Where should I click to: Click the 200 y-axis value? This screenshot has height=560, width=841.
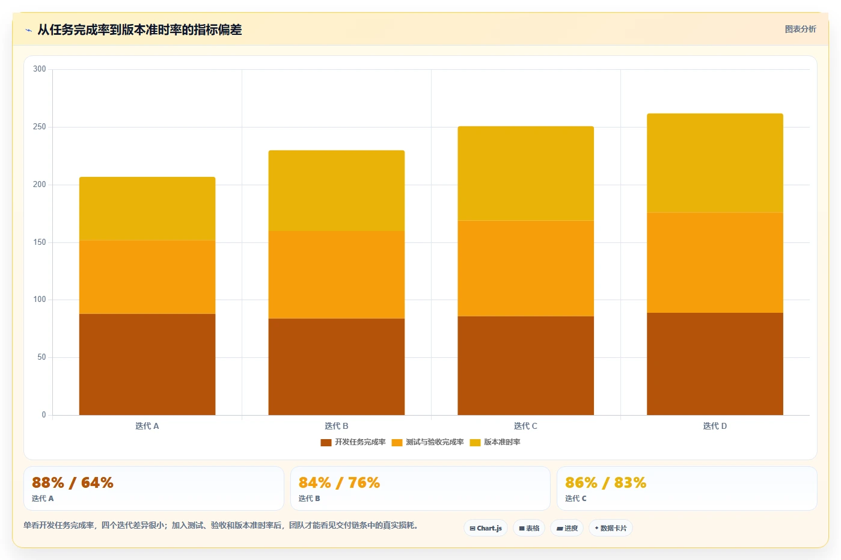pos(40,185)
